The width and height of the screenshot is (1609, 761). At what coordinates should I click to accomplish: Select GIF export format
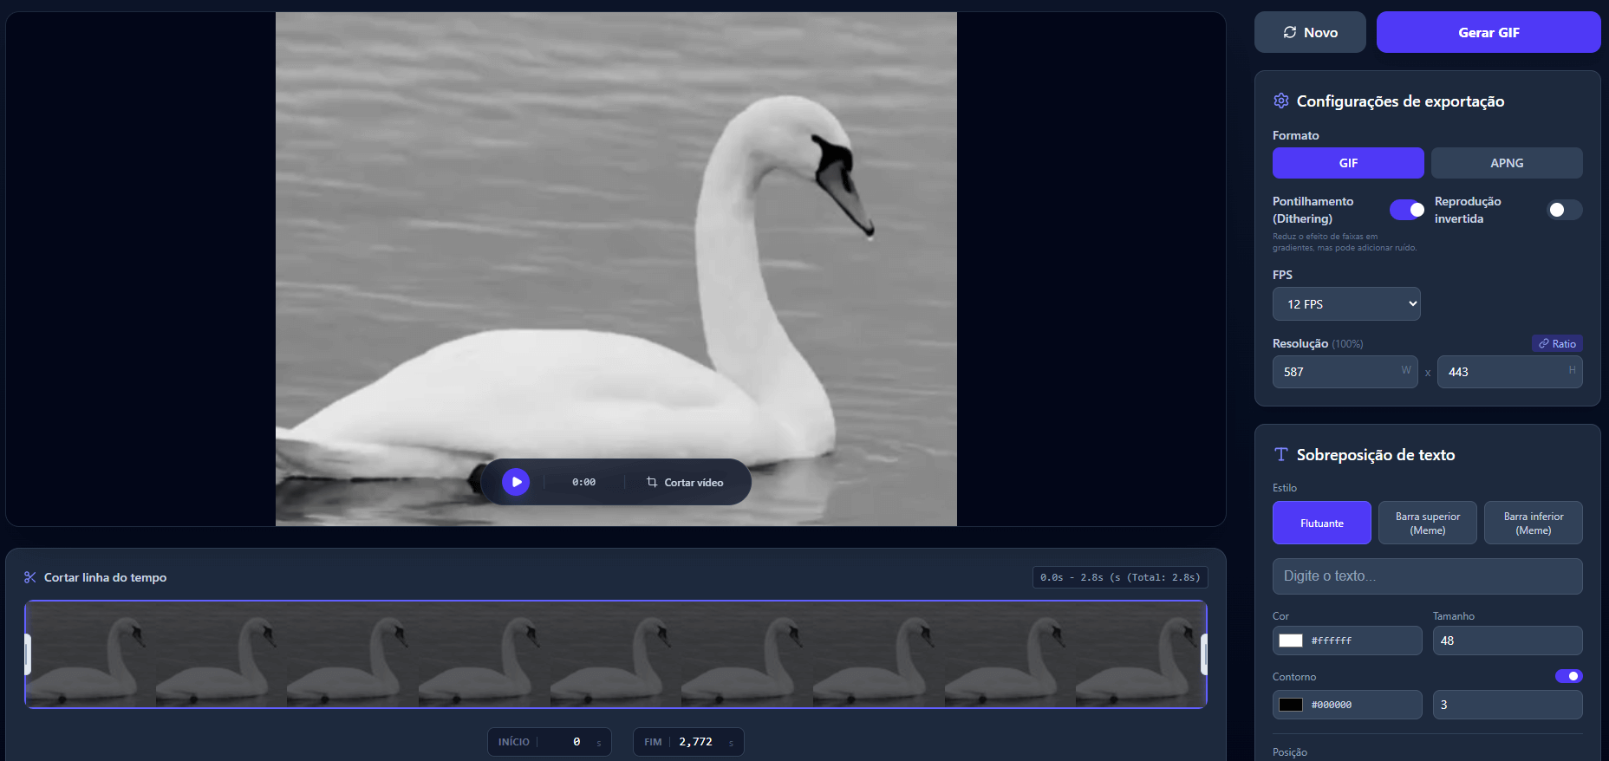pyautogui.click(x=1348, y=163)
